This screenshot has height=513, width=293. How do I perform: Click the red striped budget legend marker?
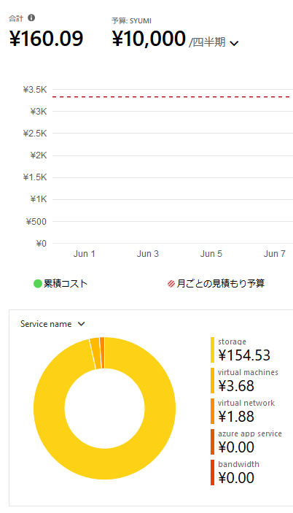click(171, 284)
